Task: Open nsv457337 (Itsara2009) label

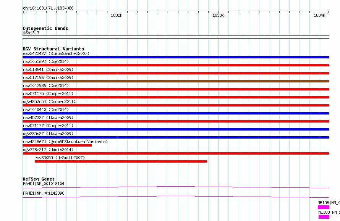Action: click(x=48, y=118)
